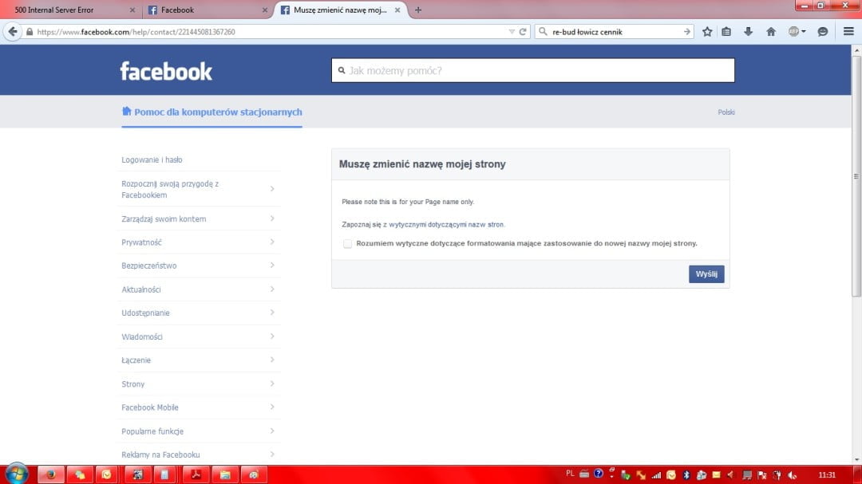This screenshot has width=862, height=484.
Task: Open Adobe Reader from the taskbar
Action: pos(196,474)
